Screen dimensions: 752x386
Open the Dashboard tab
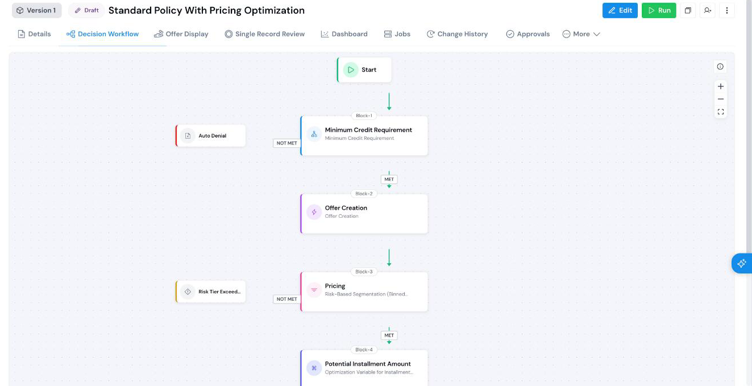pyautogui.click(x=344, y=34)
